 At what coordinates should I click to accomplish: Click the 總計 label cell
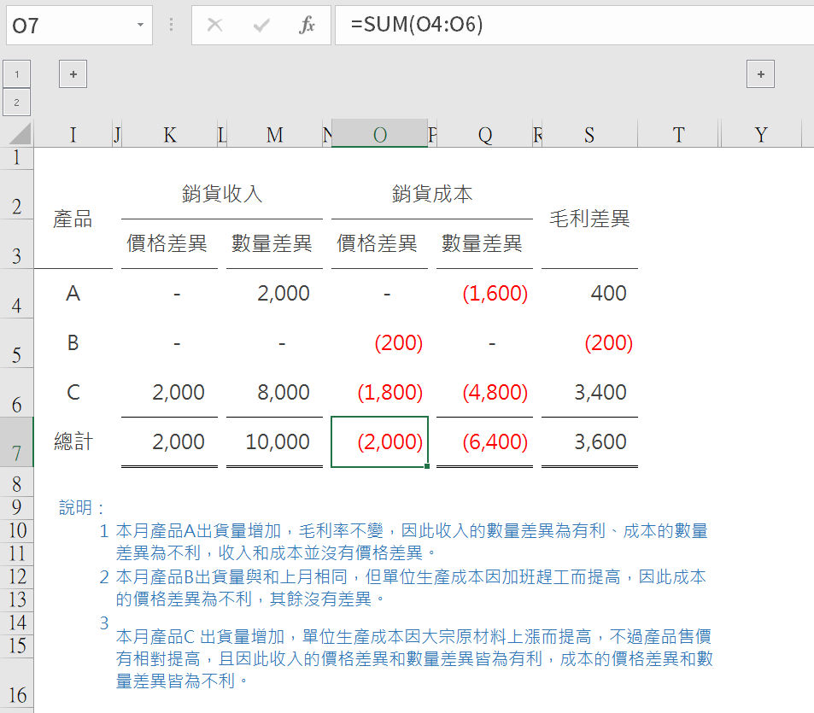pyautogui.click(x=73, y=442)
